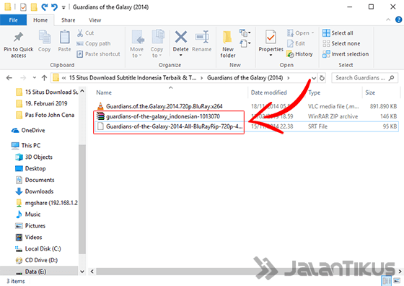Click Select all in the ribbon
The width and height of the screenshot is (404, 286).
coord(338,33)
